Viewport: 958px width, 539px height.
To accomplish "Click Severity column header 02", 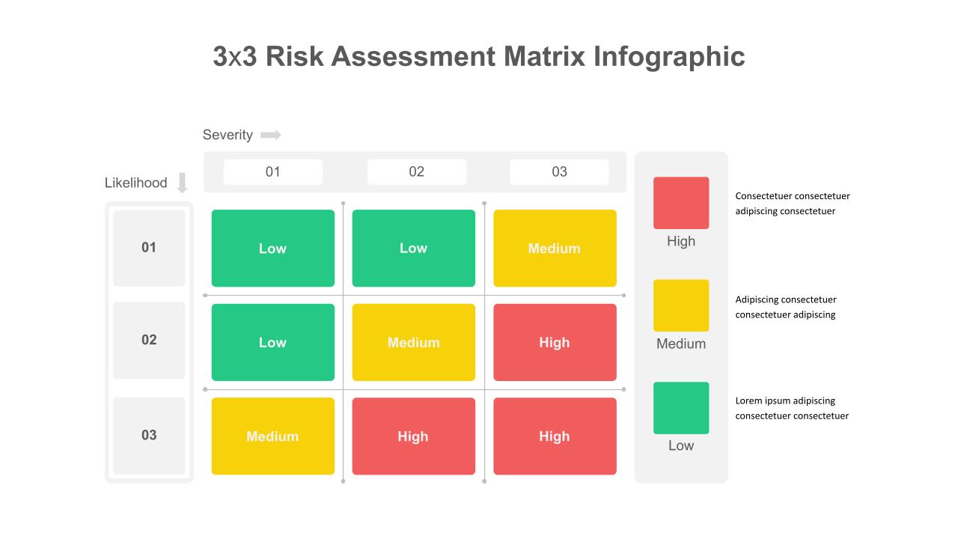I will (417, 172).
